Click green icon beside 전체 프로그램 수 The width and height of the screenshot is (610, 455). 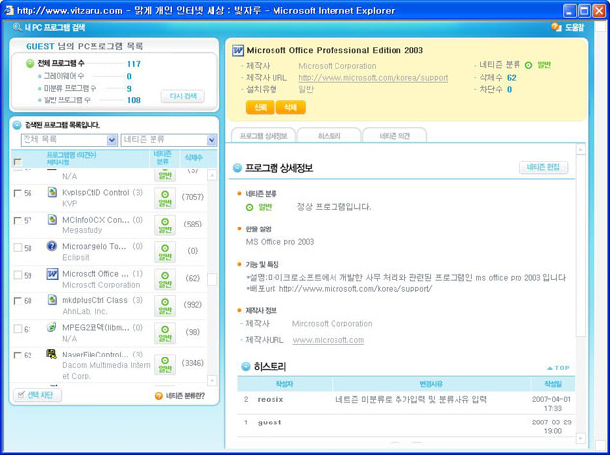point(30,63)
